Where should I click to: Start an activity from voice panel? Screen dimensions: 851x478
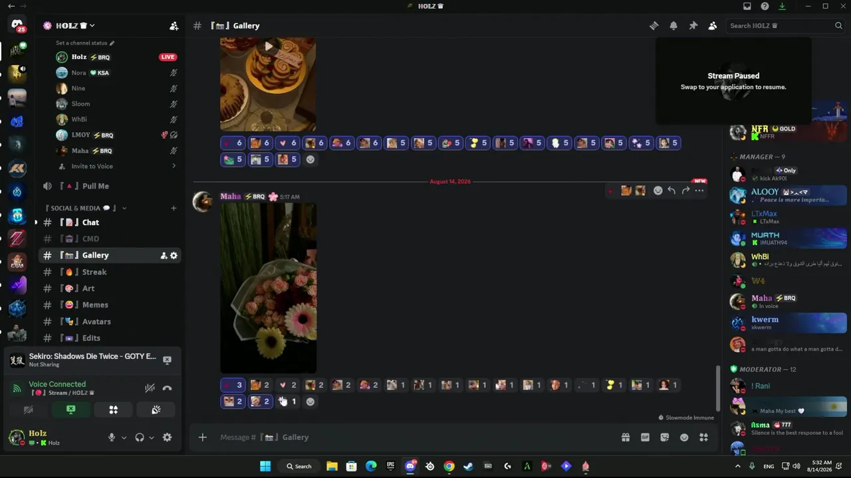click(x=113, y=410)
